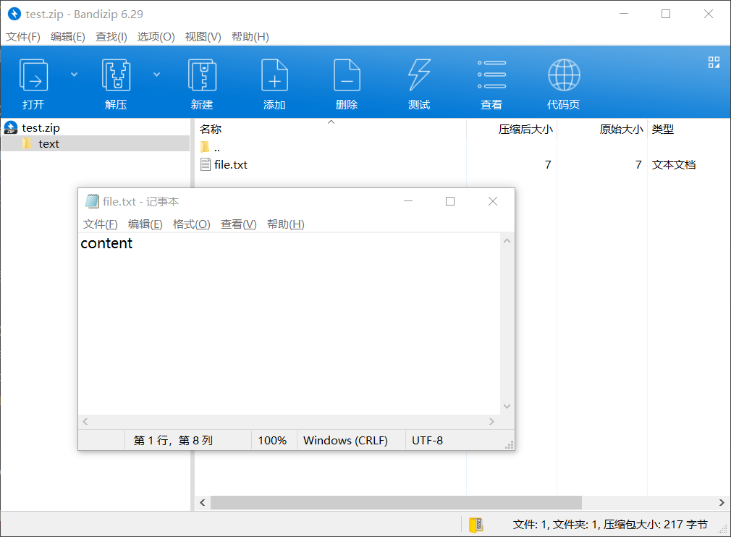The width and height of the screenshot is (731, 537).
Task: Open Bandizip 选项(O) menu
Action: pyautogui.click(x=156, y=37)
